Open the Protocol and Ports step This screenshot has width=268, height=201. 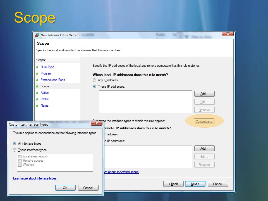(53, 80)
